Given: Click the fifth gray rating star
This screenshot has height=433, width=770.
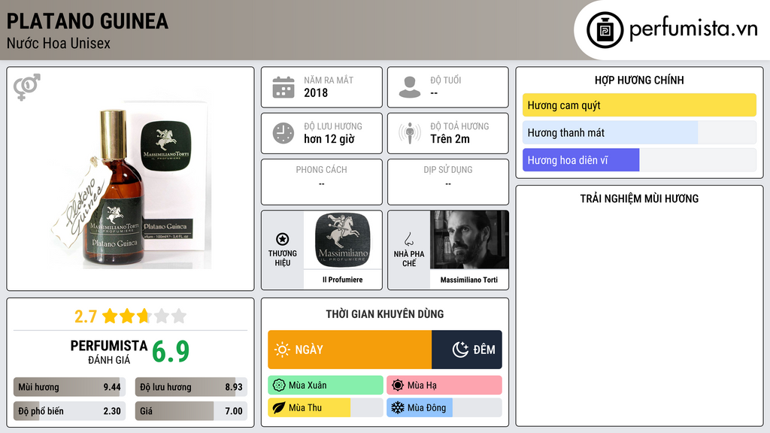Looking at the screenshot, I should pos(179,316).
